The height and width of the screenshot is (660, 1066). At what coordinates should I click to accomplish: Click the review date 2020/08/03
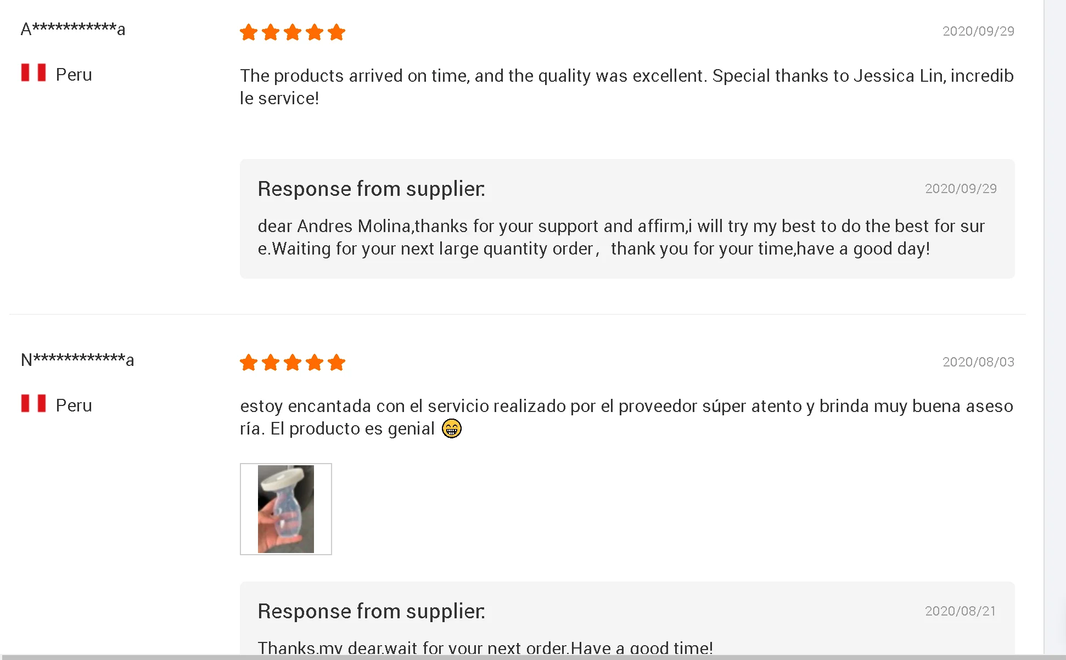coord(978,362)
